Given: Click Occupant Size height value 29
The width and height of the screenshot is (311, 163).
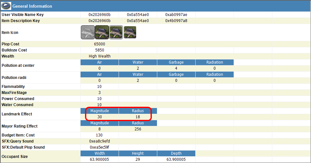Looking at the screenshot, I should pyautogui.click(x=138, y=159).
